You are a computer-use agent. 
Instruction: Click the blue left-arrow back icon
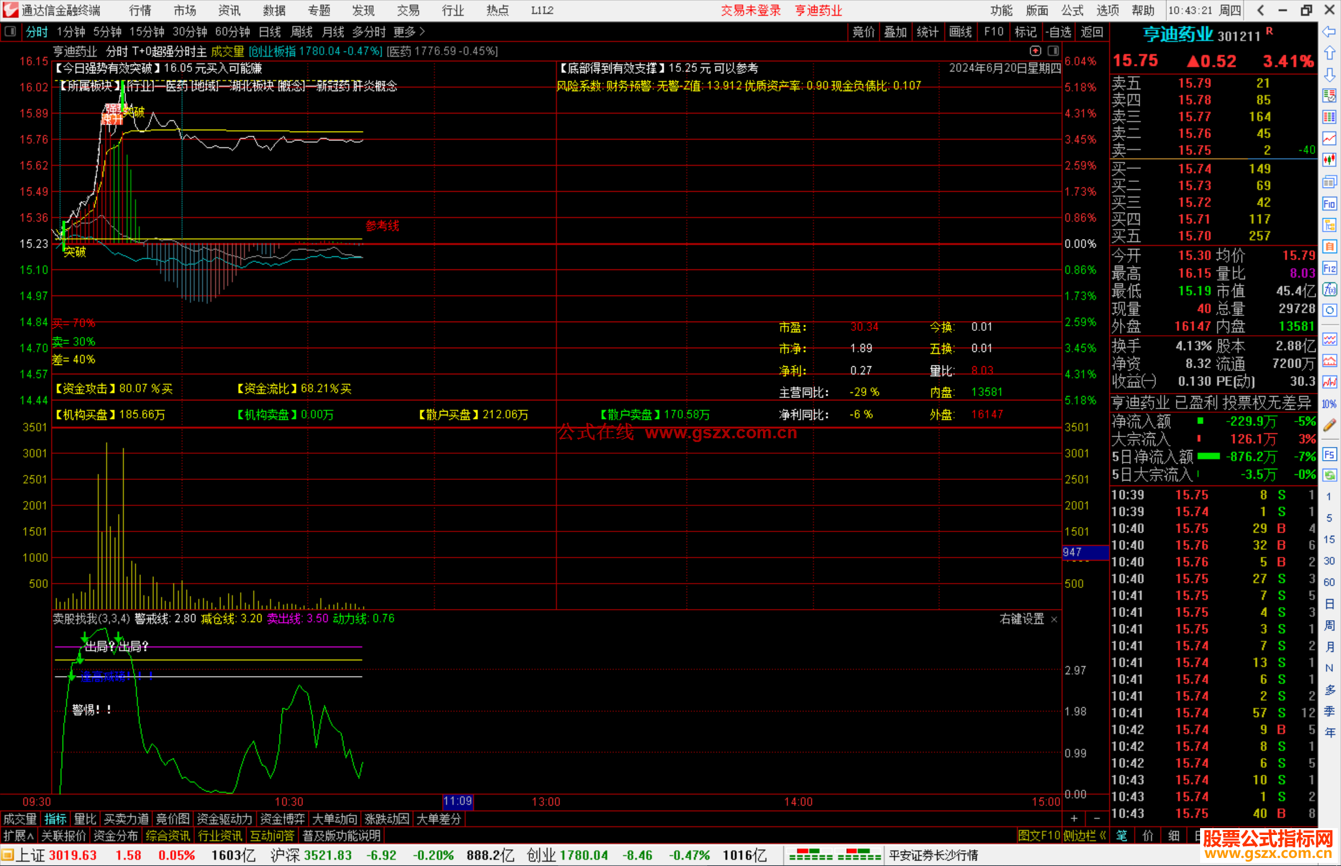click(x=1329, y=32)
